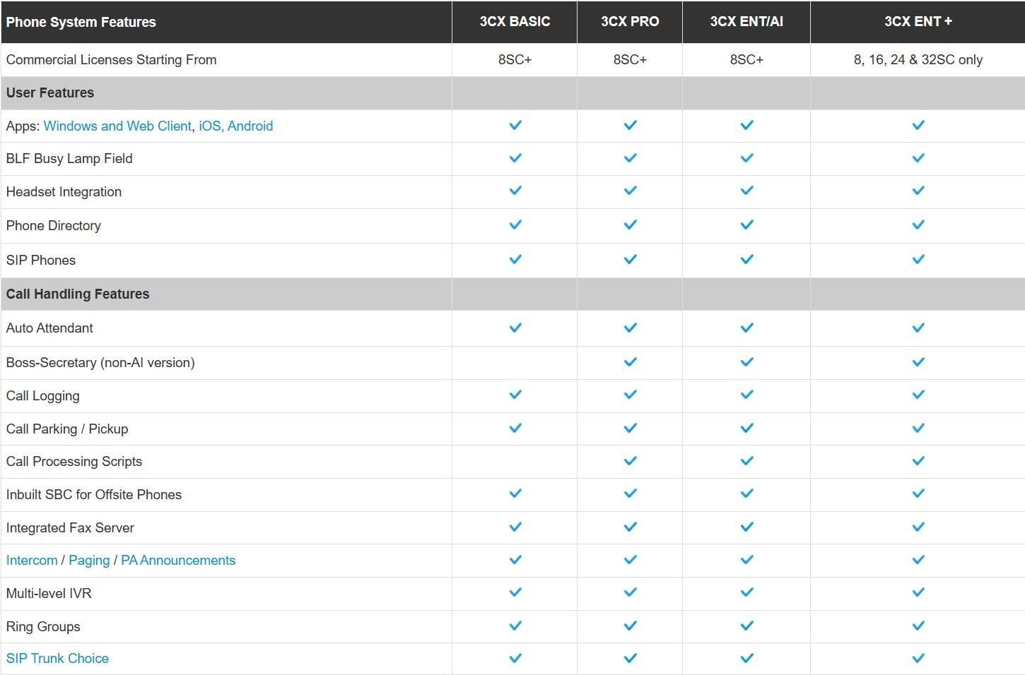Go to the Paging link

coord(89,560)
